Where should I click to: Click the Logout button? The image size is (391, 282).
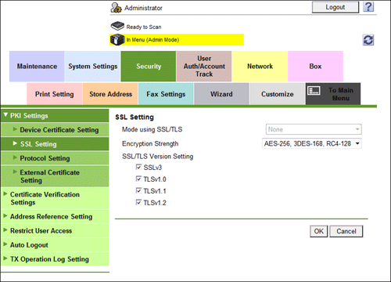coord(335,7)
